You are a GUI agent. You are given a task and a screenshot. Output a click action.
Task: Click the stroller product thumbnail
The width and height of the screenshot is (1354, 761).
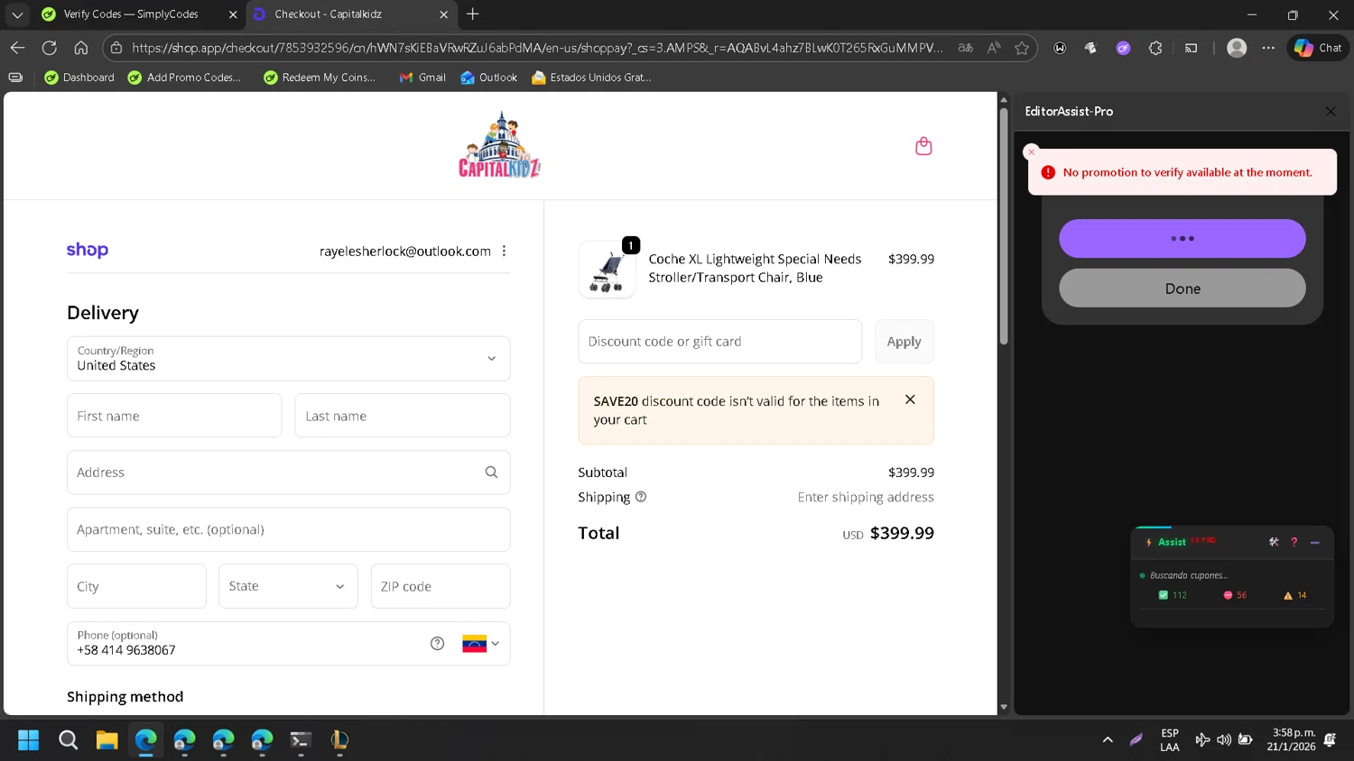607,270
